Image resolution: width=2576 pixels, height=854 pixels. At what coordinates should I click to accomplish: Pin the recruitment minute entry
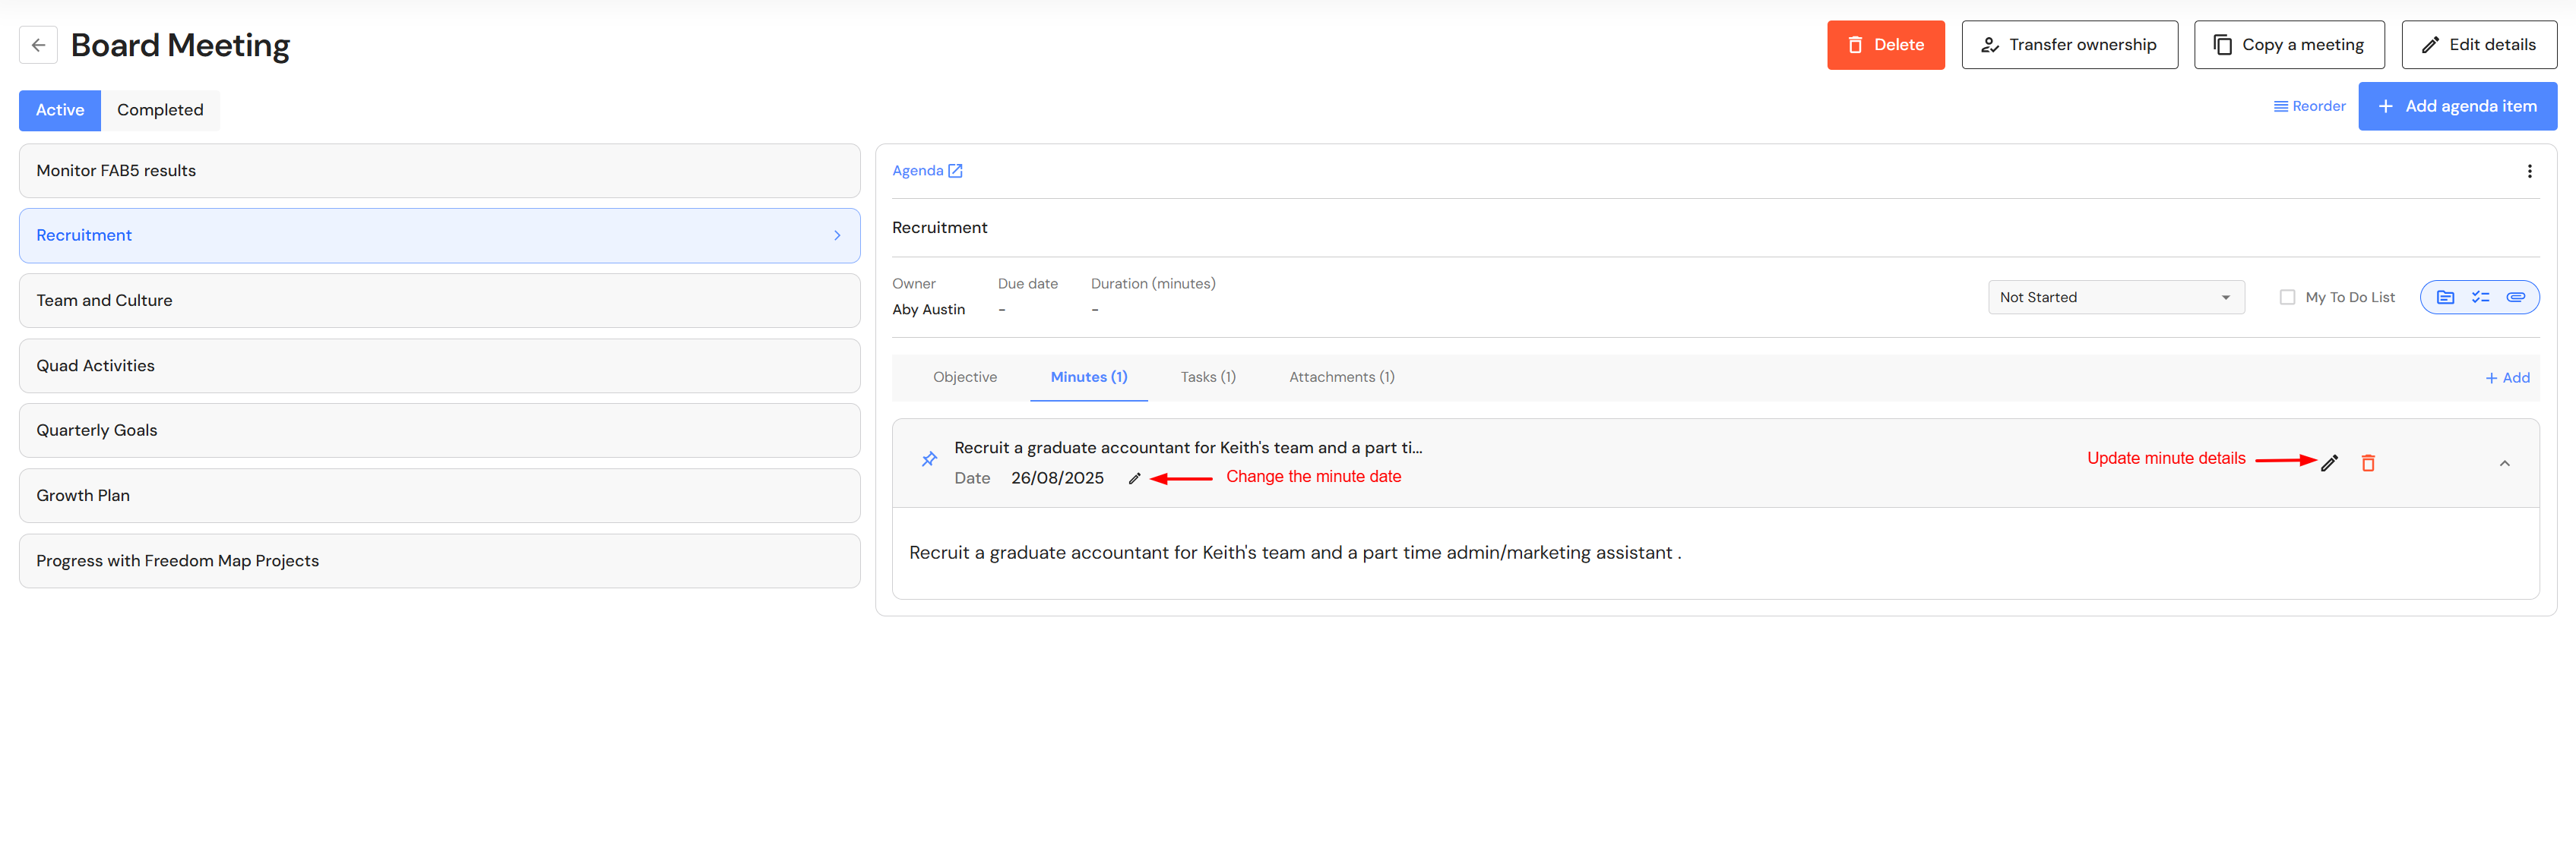[929, 459]
